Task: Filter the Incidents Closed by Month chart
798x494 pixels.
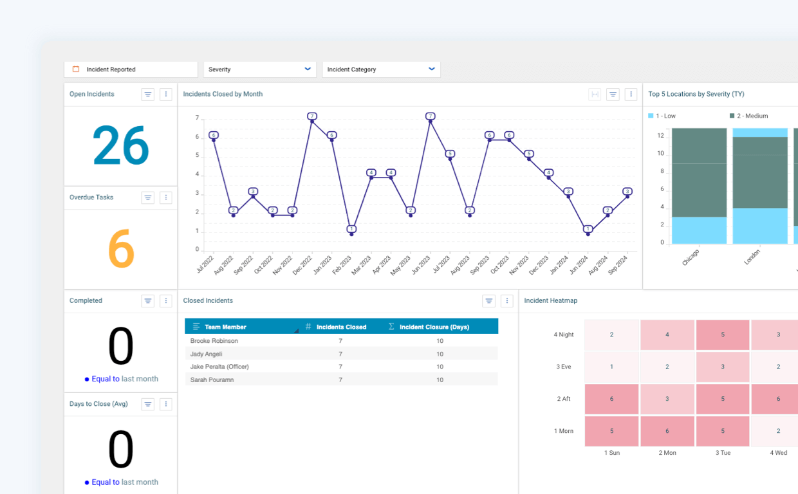Action: click(x=613, y=95)
